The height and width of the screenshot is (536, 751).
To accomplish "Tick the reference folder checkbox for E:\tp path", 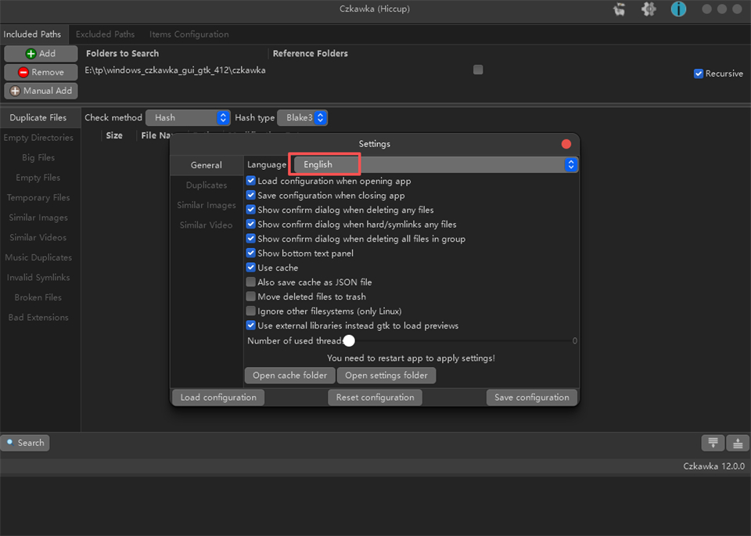I will tap(478, 70).
